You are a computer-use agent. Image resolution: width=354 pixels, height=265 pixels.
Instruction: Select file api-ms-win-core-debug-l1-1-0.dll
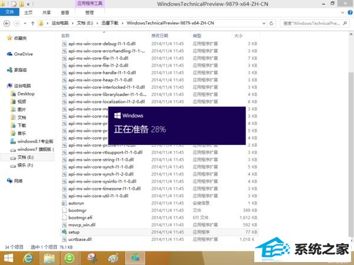coord(102,44)
